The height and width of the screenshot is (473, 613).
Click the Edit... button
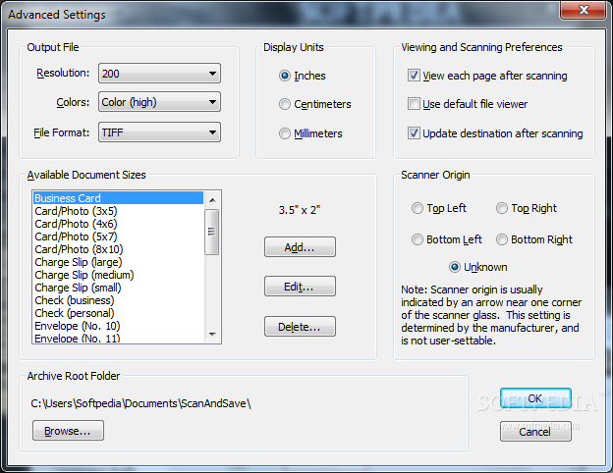click(300, 287)
